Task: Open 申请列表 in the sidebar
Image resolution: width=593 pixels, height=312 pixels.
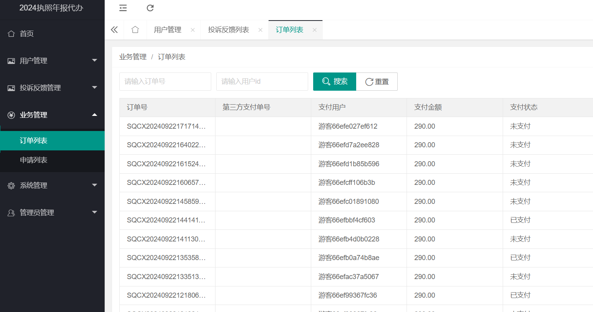Action: [x=34, y=160]
